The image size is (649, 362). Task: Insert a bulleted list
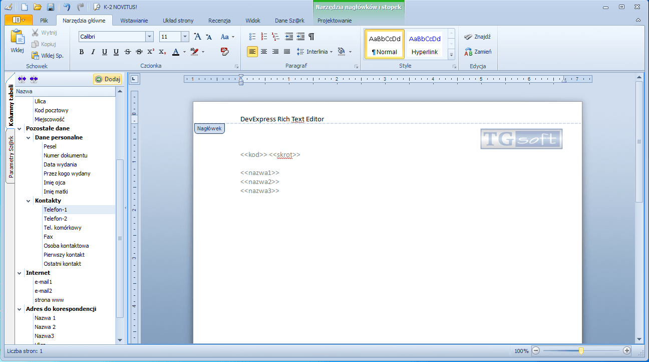click(x=252, y=37)
